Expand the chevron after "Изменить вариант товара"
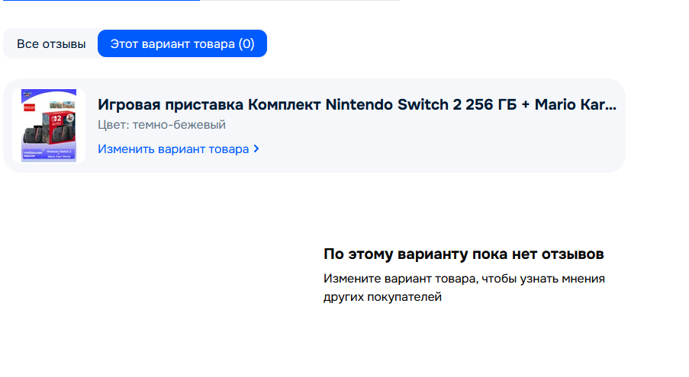Image resolution: width=689 pixels, height=377 pixels. point(256,149)
